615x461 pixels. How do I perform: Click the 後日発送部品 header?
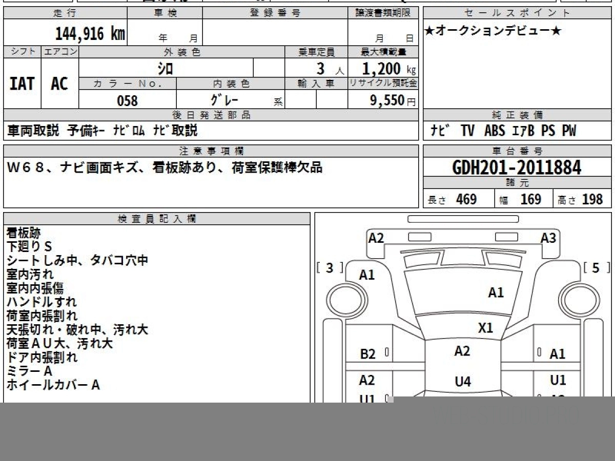pyautogui.click(x=211, y=115)
